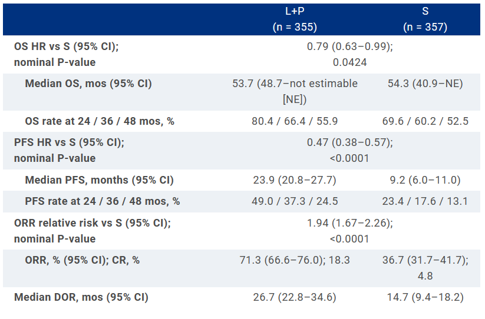Select the Median OS row label
This screenshot has height=319, width=485.
tap(88, 84)
